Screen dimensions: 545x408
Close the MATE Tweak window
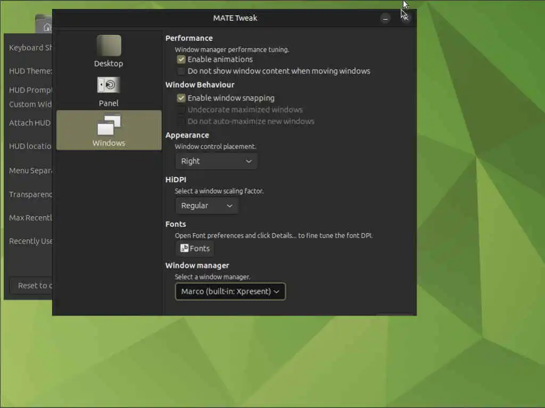(x=405, y=18)
